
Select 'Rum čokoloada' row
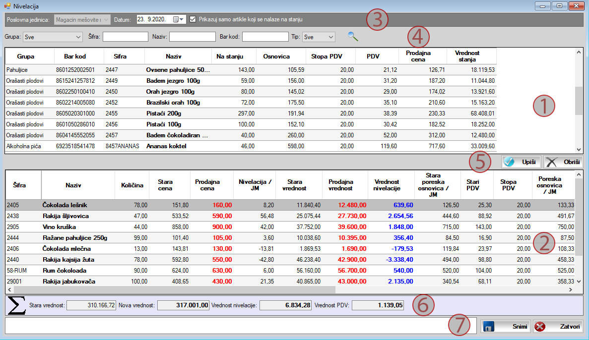[x=290, y=270]
